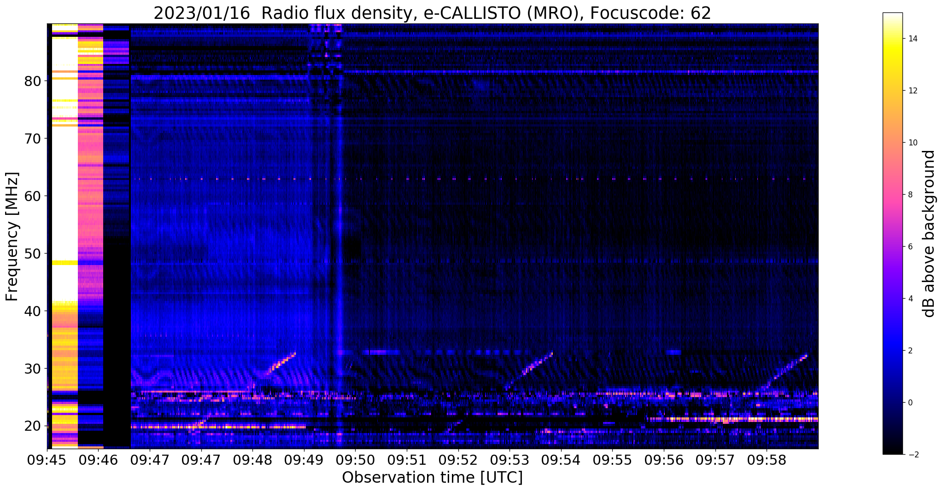Click the 60 MHz frequency tick label

pyautogui.click(x=33, y=196)
